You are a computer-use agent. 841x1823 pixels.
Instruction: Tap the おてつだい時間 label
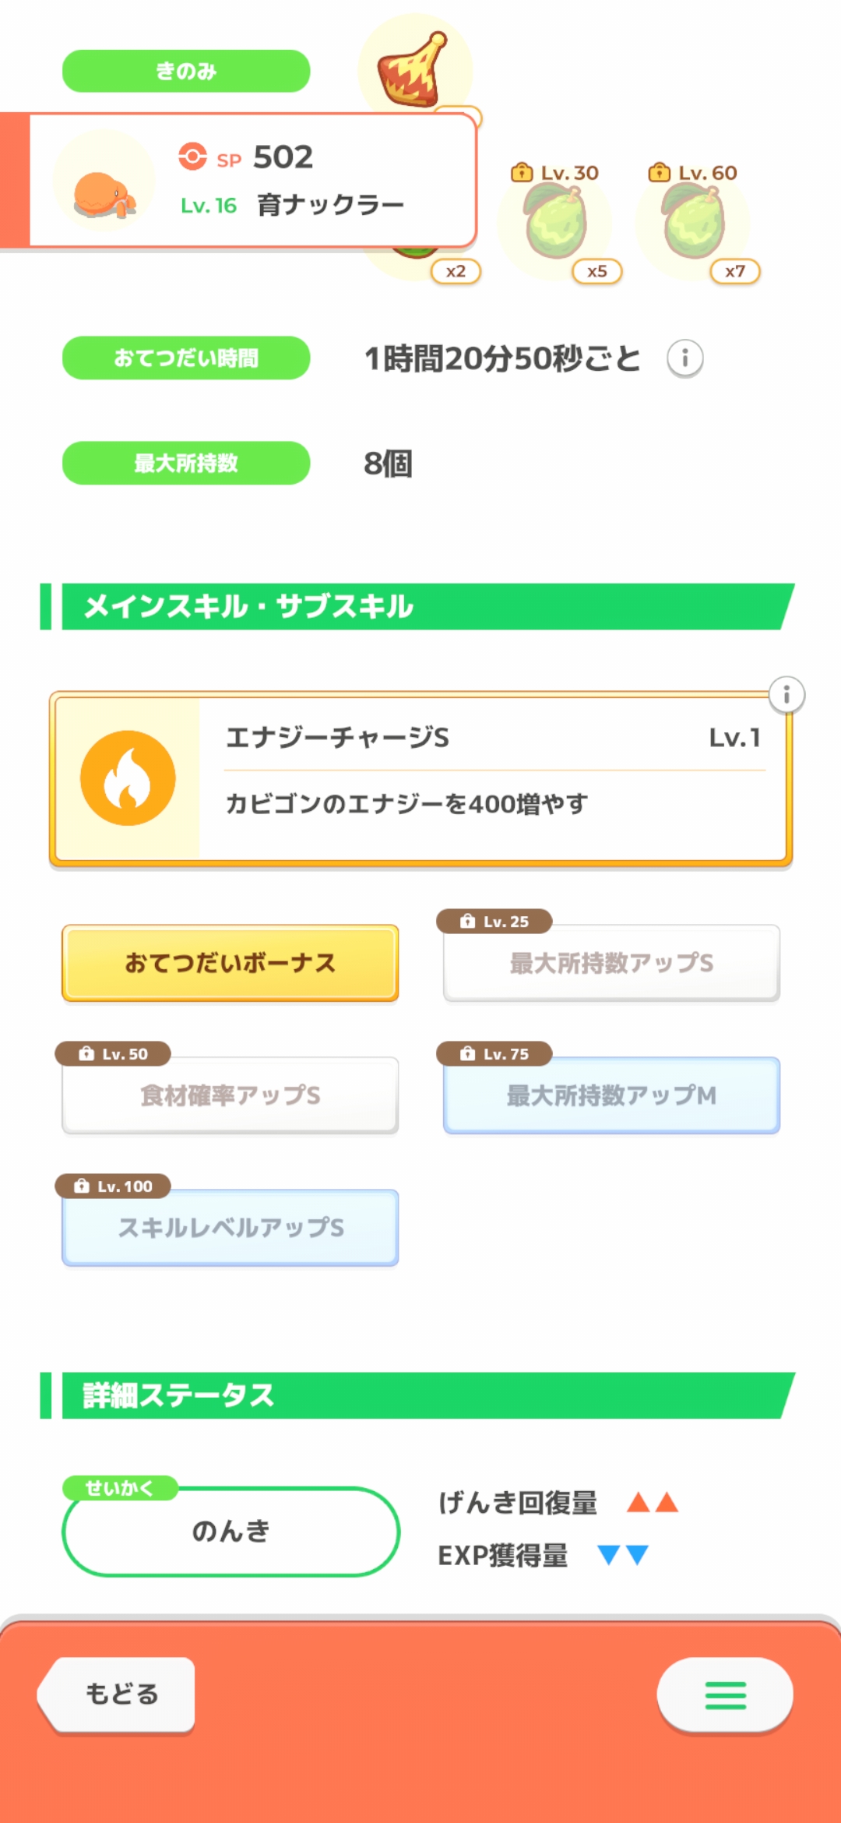tap(186, 358)
